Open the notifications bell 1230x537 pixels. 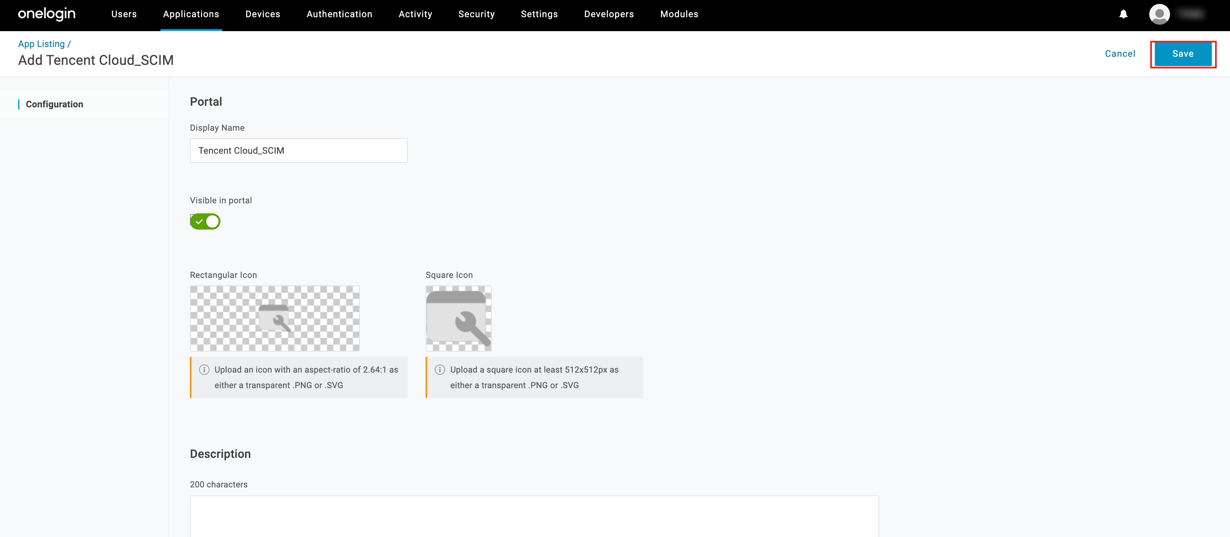1123,14
